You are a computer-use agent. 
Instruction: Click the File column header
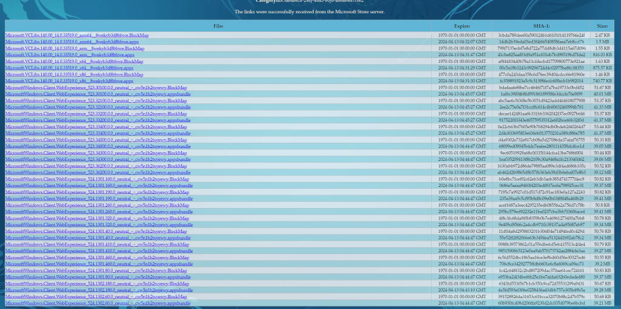(218, 26)
